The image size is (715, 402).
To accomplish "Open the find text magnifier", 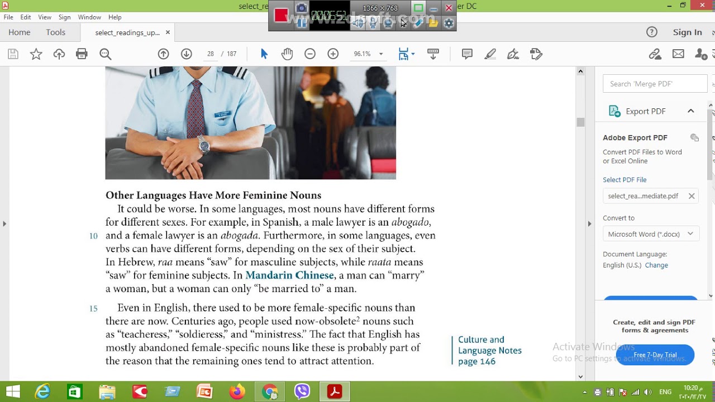I will coord(105,54).
